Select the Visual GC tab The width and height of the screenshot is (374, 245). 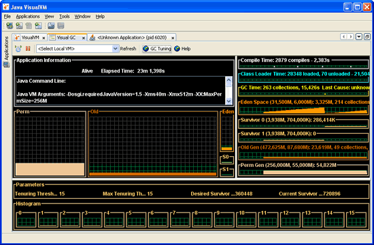(x=67, y=37)
